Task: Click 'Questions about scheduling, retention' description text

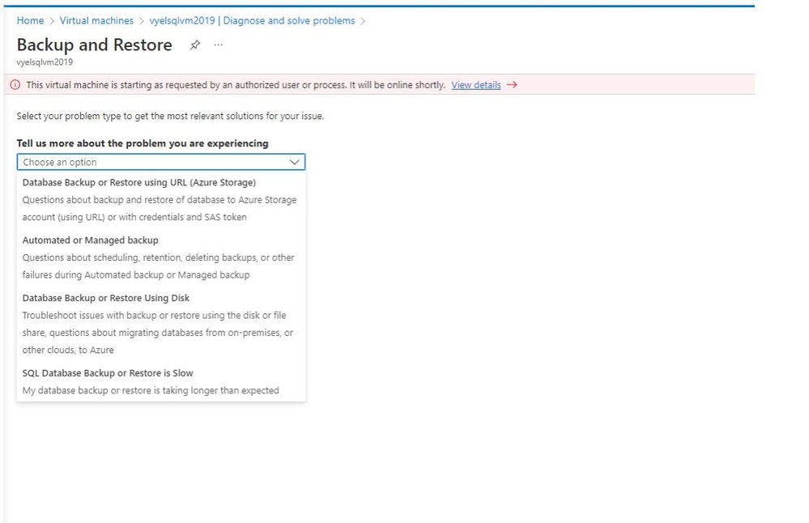Action: pos(159,266)
